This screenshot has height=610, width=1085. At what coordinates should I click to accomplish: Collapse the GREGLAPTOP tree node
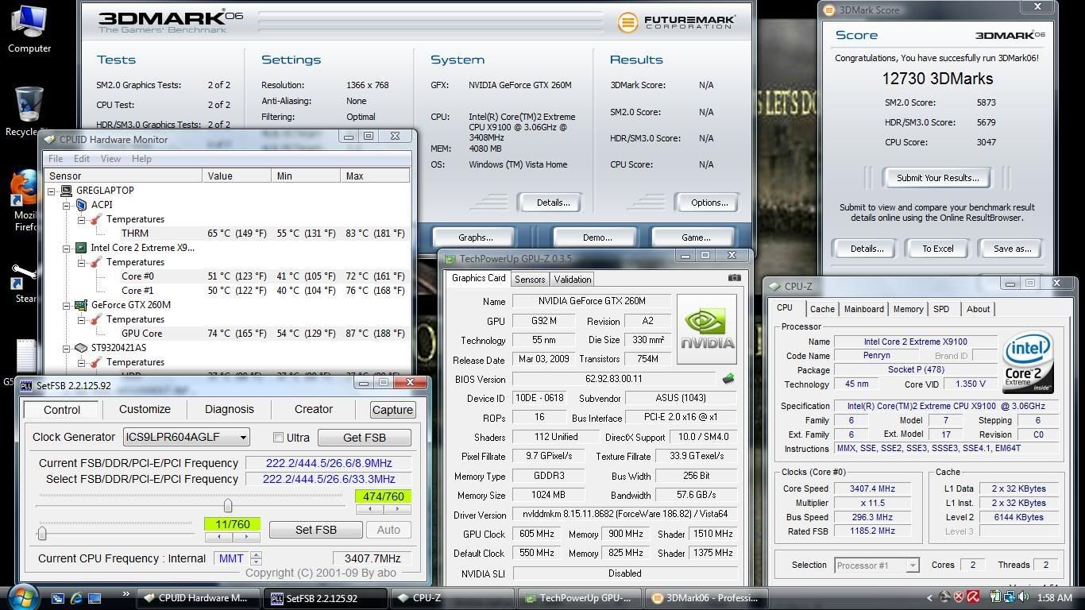pyautogui.click(x=52, y=191)
